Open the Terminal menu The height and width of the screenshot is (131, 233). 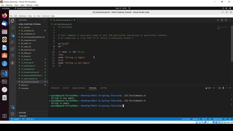tap(46, 16)
